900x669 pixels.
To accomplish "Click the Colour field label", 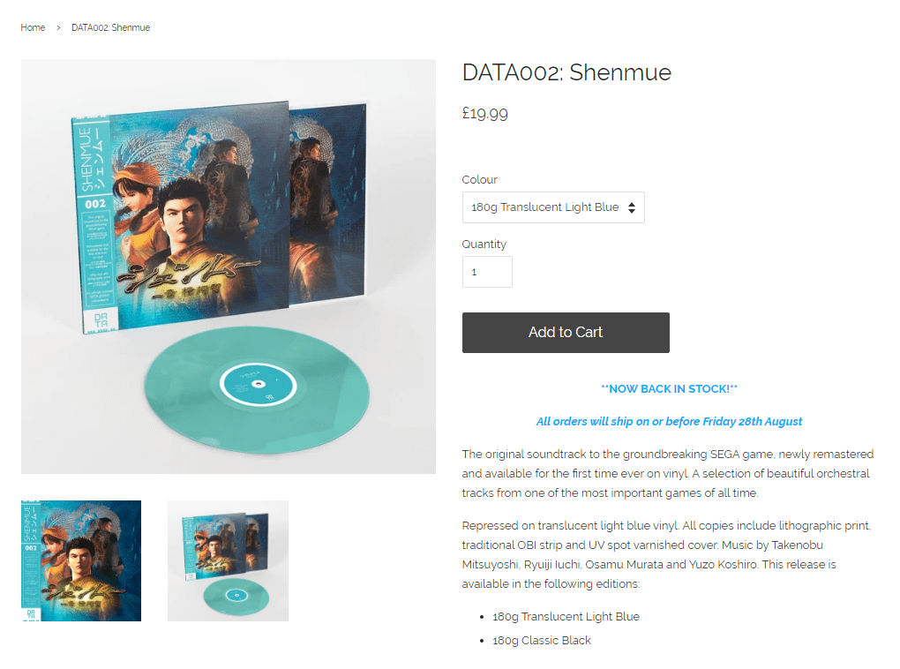I will (479, 180).
